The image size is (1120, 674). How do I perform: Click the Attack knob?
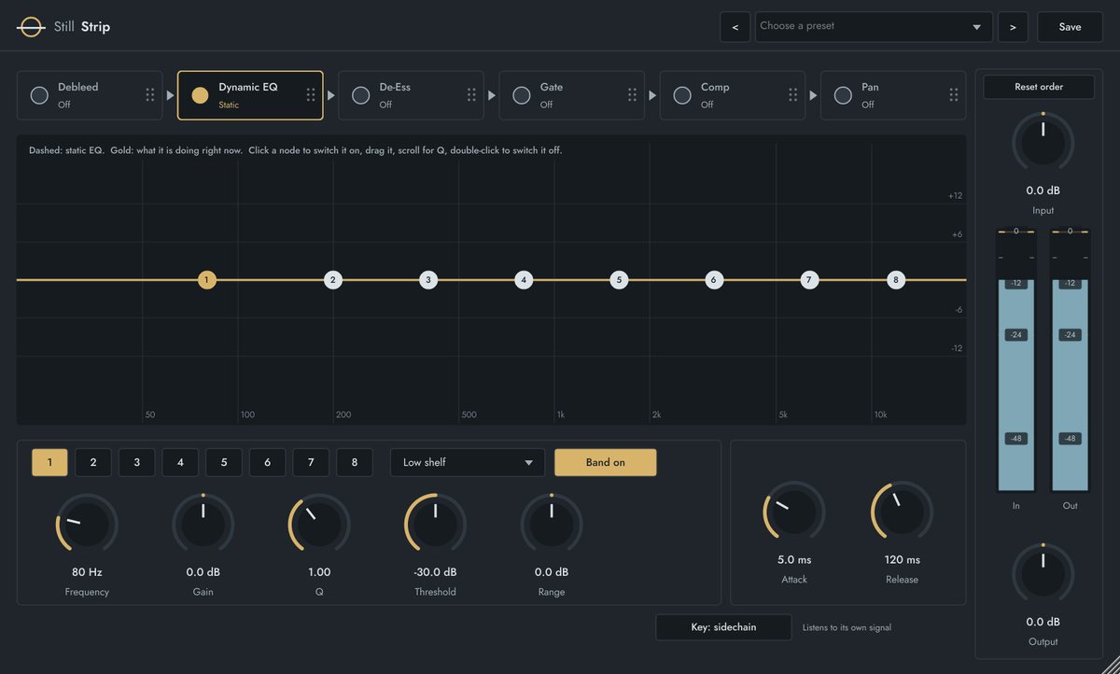coord(794,513)
